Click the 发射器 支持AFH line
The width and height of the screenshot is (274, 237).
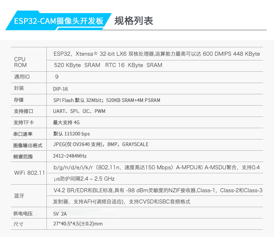coord(122,202)
